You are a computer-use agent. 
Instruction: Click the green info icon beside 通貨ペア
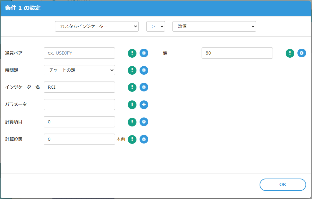[132, 53]
